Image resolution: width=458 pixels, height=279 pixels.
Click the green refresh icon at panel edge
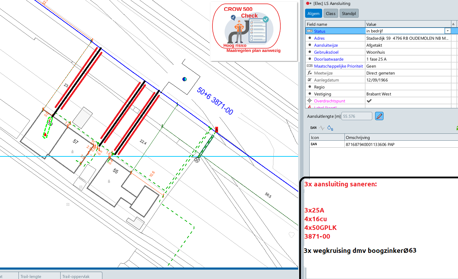(x=457, y=128)
